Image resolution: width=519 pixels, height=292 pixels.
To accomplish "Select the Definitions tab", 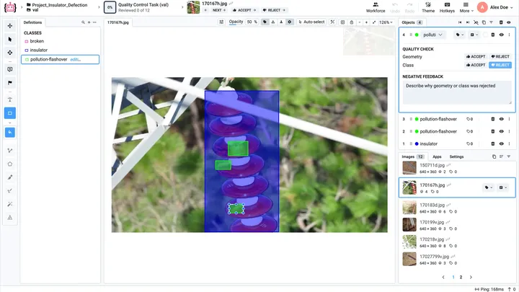I will pyautogui.click(x=32, y=22).
